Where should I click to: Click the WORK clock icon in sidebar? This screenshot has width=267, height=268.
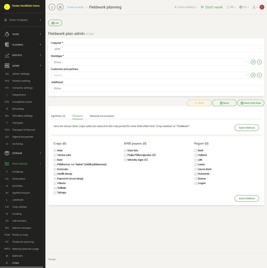pyautogui.click(x=7, y=34)
